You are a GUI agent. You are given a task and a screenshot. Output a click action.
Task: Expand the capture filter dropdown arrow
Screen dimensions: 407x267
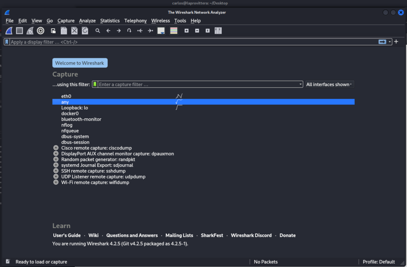pyautogui.click(x=300, y=85)
